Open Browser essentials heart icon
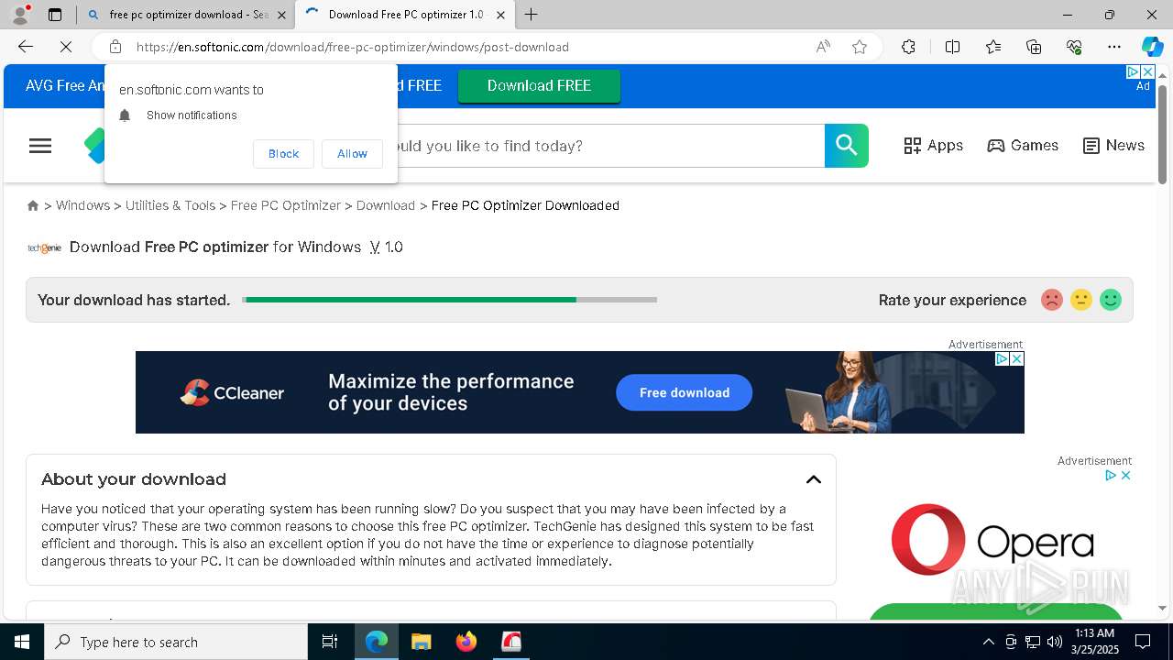This screenshot has width=1173, height=660. point(1074,47)
